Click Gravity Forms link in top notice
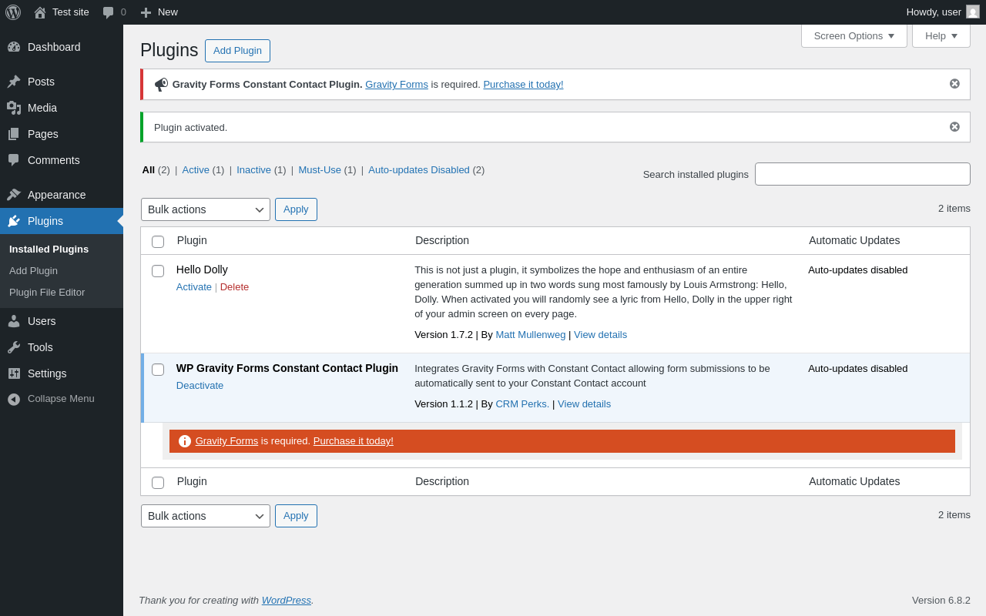This screenshot has height=616, width=986. click(x=397, y=85)
